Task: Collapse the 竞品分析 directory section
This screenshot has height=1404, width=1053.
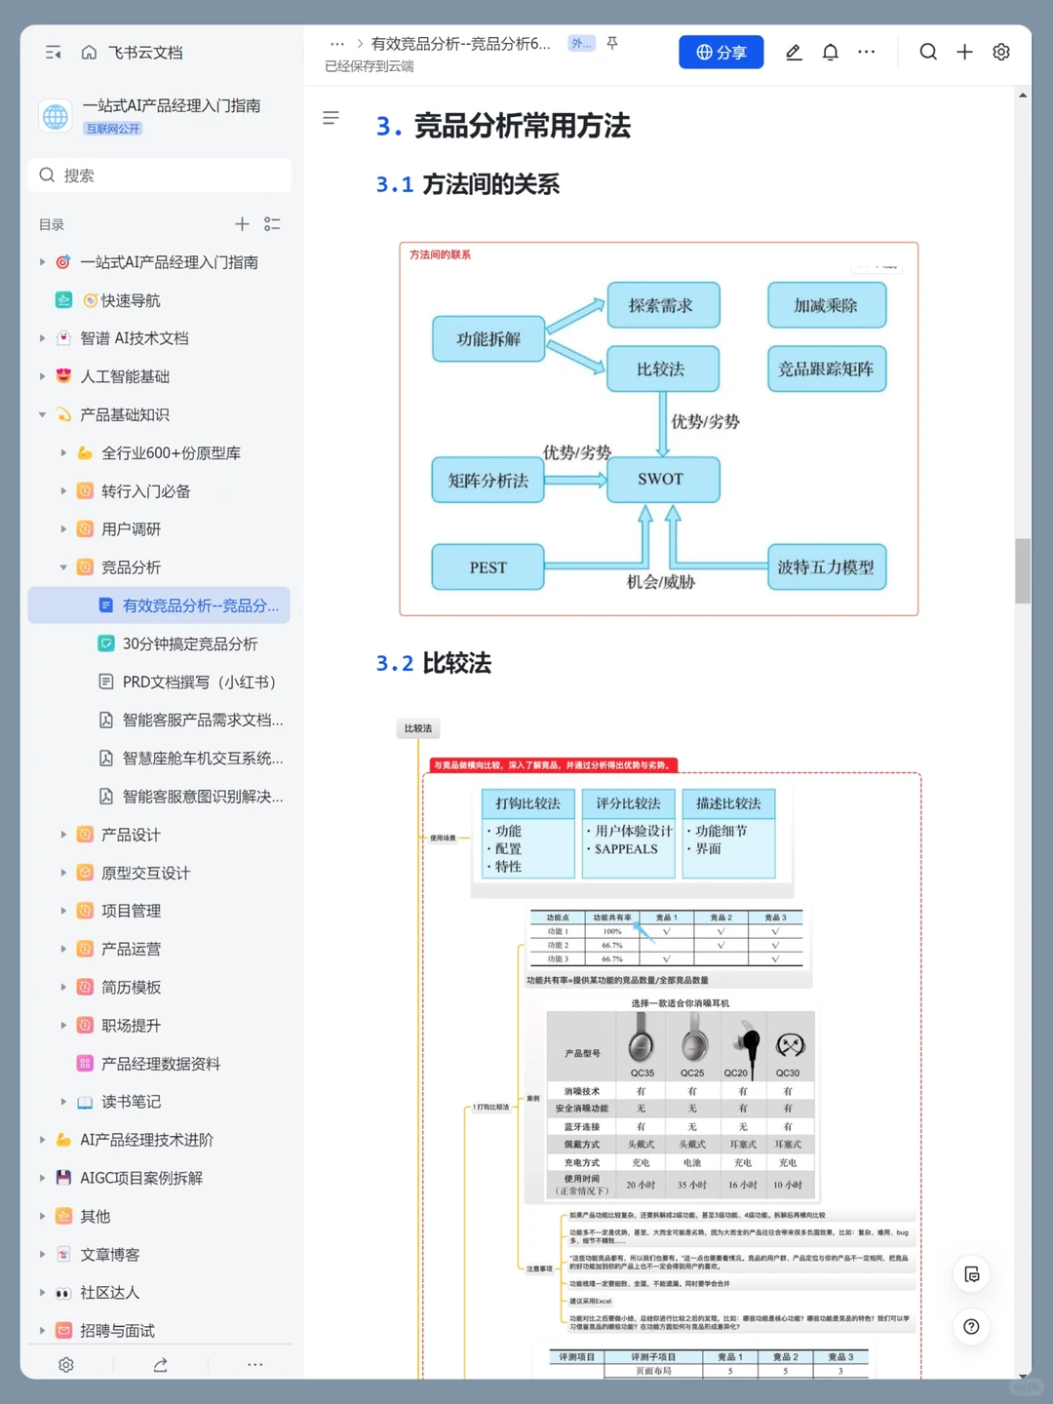Action: (62, 566)
